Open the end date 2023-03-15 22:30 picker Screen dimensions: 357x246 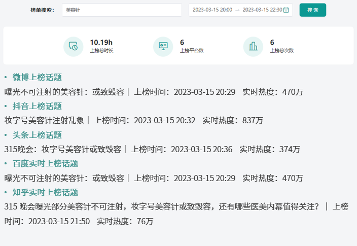click(262, 10)
